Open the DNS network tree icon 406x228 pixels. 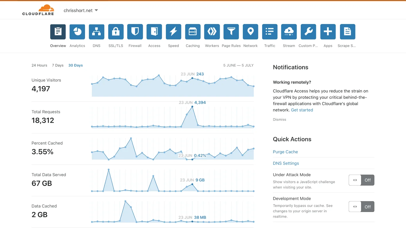click(x=97, y=32)
